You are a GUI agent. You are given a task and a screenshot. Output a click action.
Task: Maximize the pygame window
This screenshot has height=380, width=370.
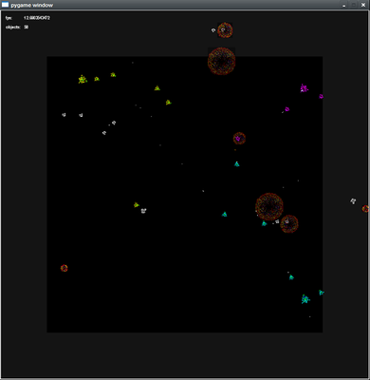[x=354, y=5]
